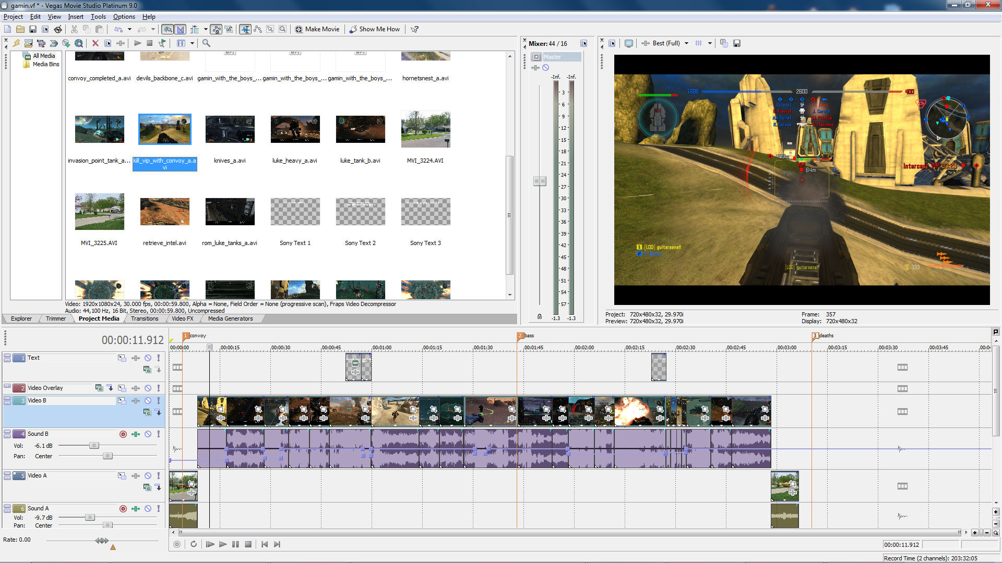This screenshot has height=563, width=1002.
Task: Arm Sound A track for record
Action: (x=123, y=509)
